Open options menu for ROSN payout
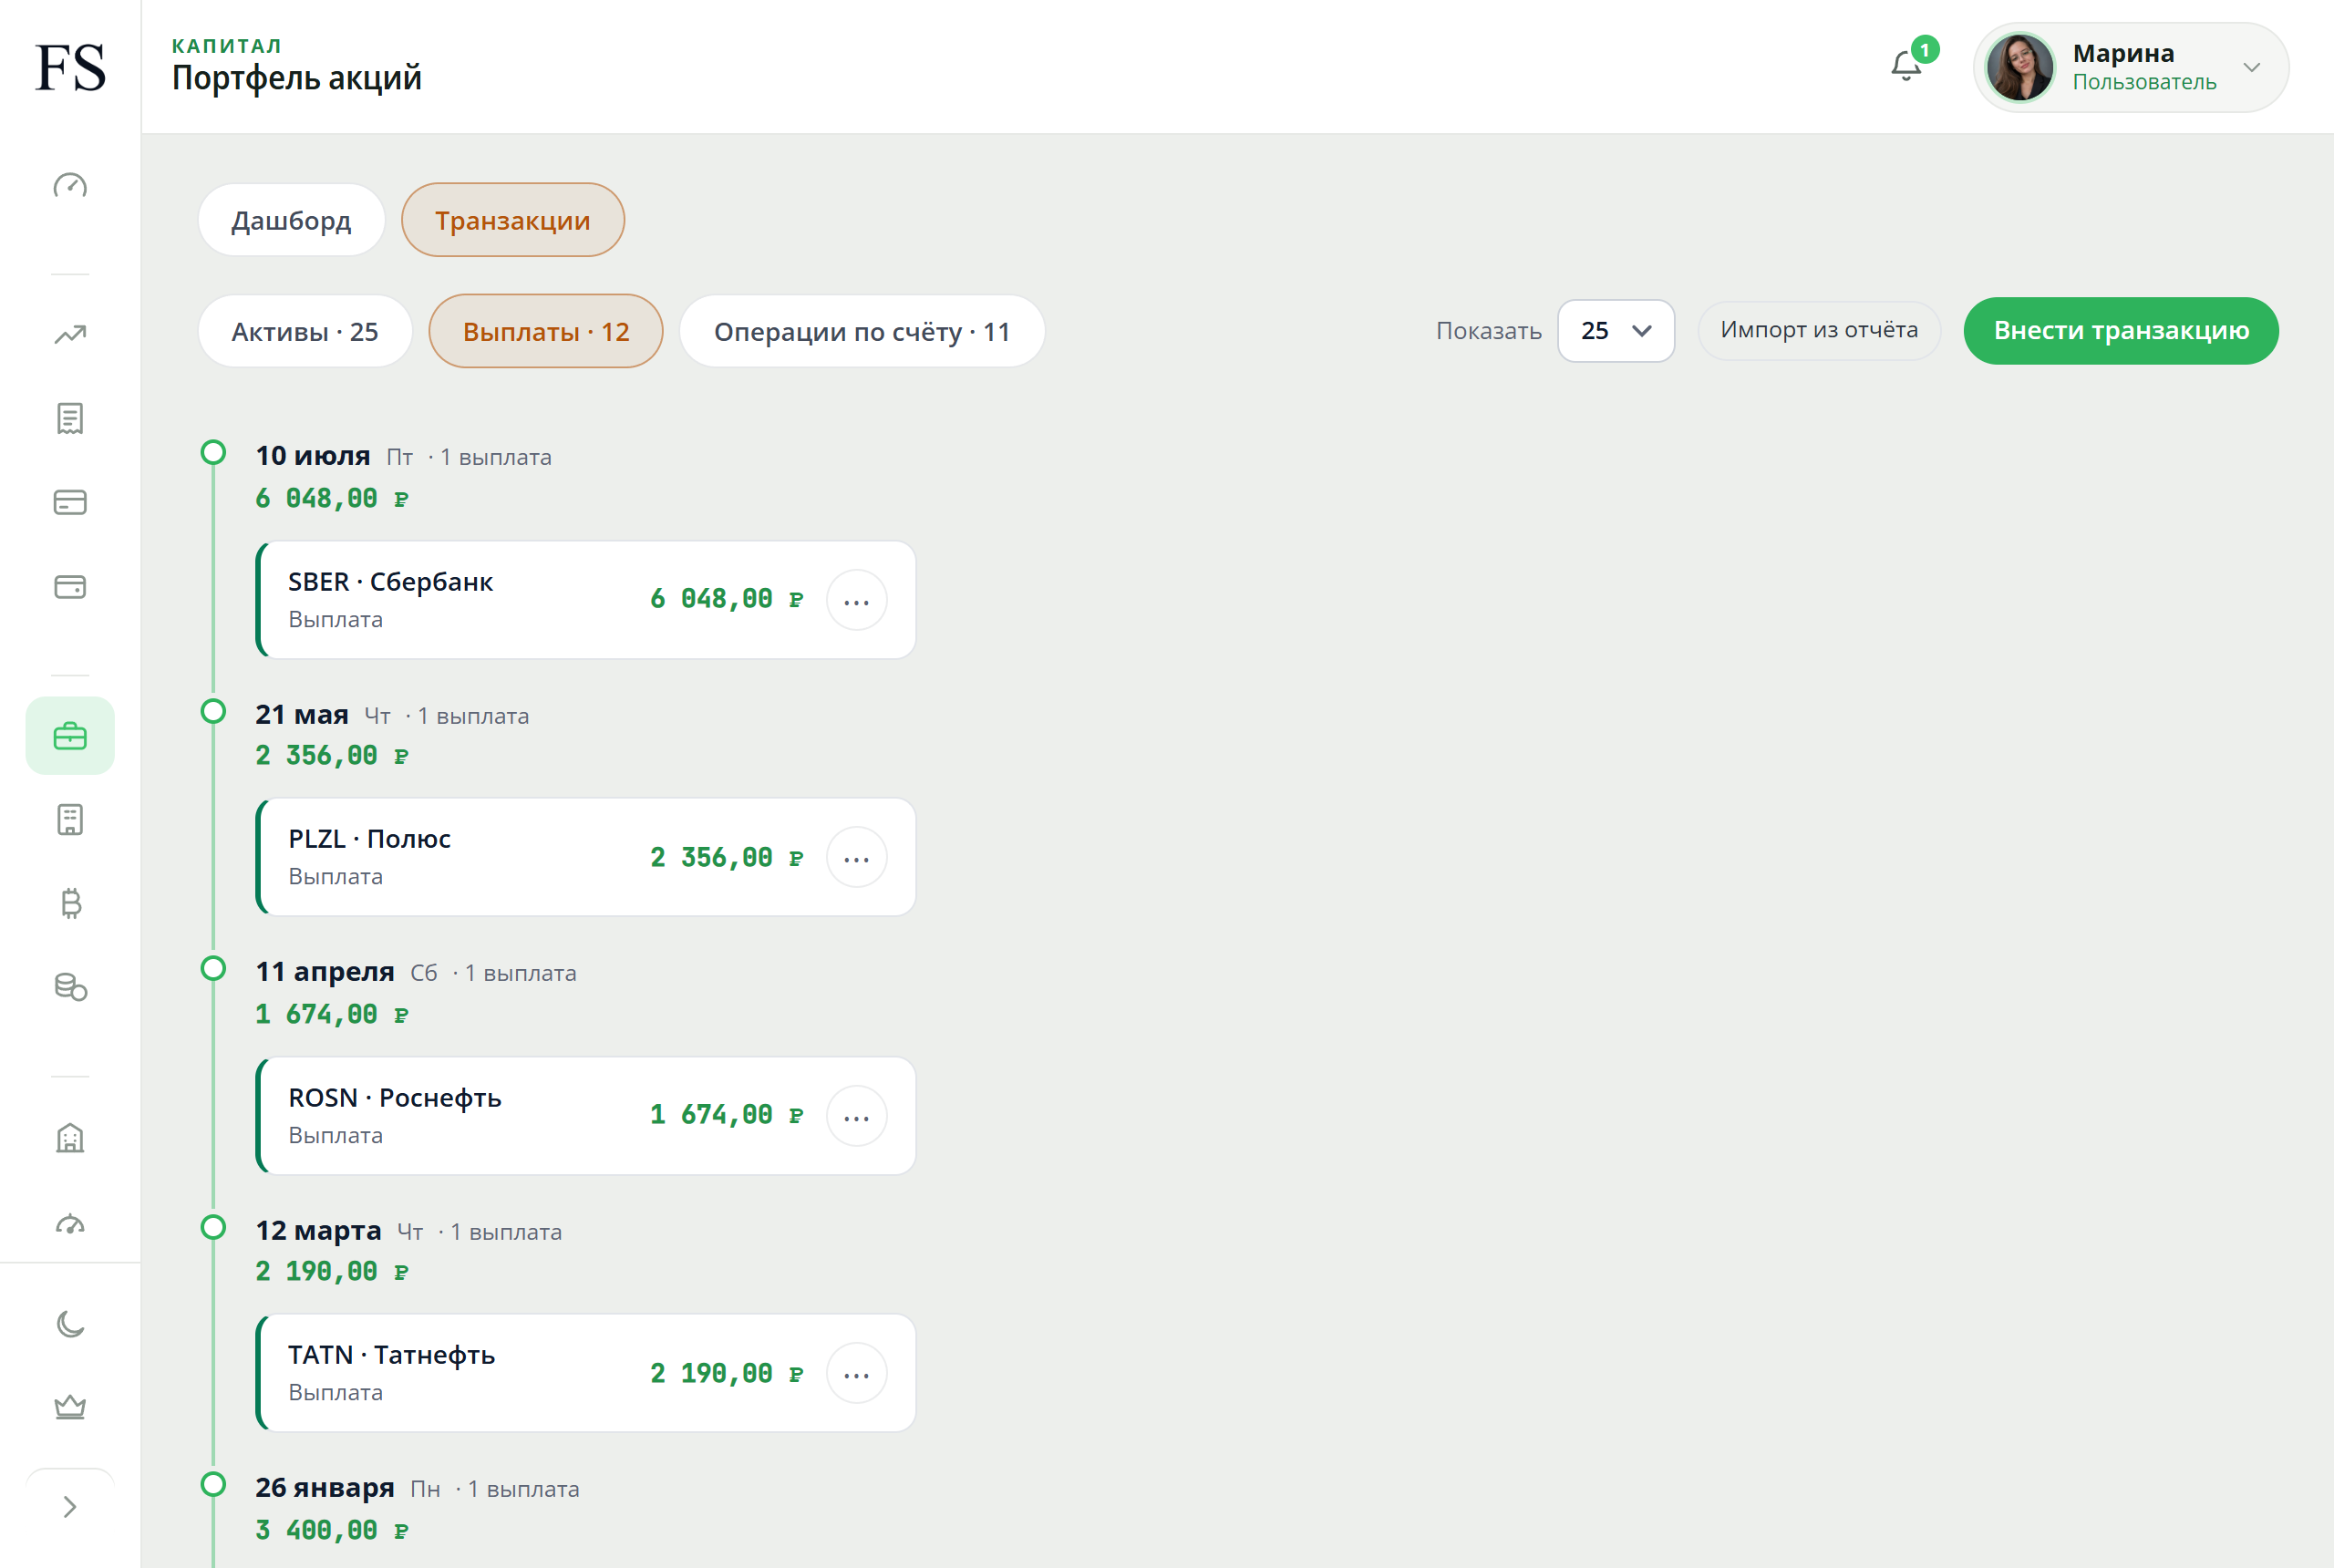 pyautogui.click(x=857, y=1116)
